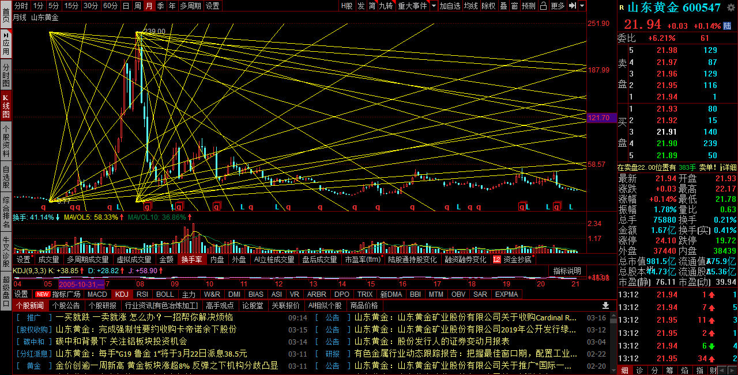The height and width of the screenshot is (375, 738).
Task: Open the 个股研报 news tab
Action: pos(103,305)
